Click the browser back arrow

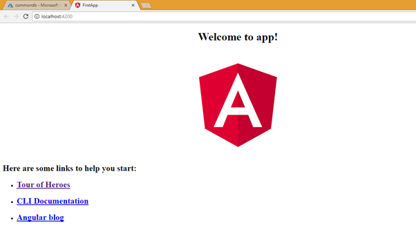[x=6, y=17]
